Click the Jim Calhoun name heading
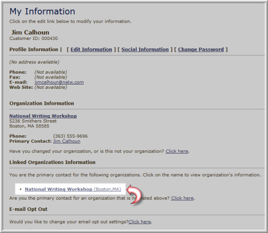 tap(30, 32)
